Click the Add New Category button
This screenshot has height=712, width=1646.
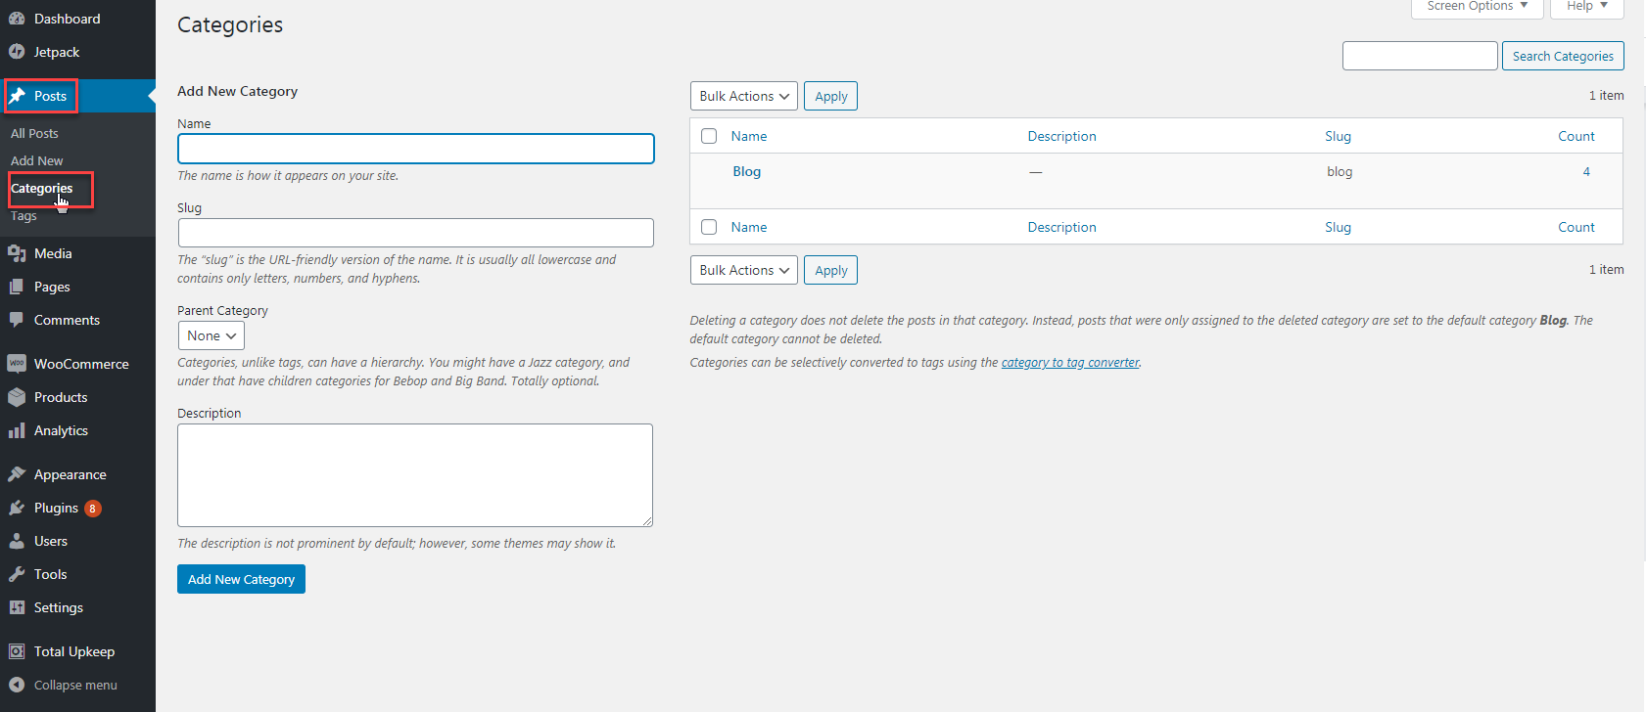coord(241,579)
